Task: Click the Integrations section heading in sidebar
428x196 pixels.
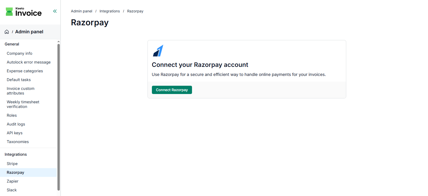Action: point(16,154)
